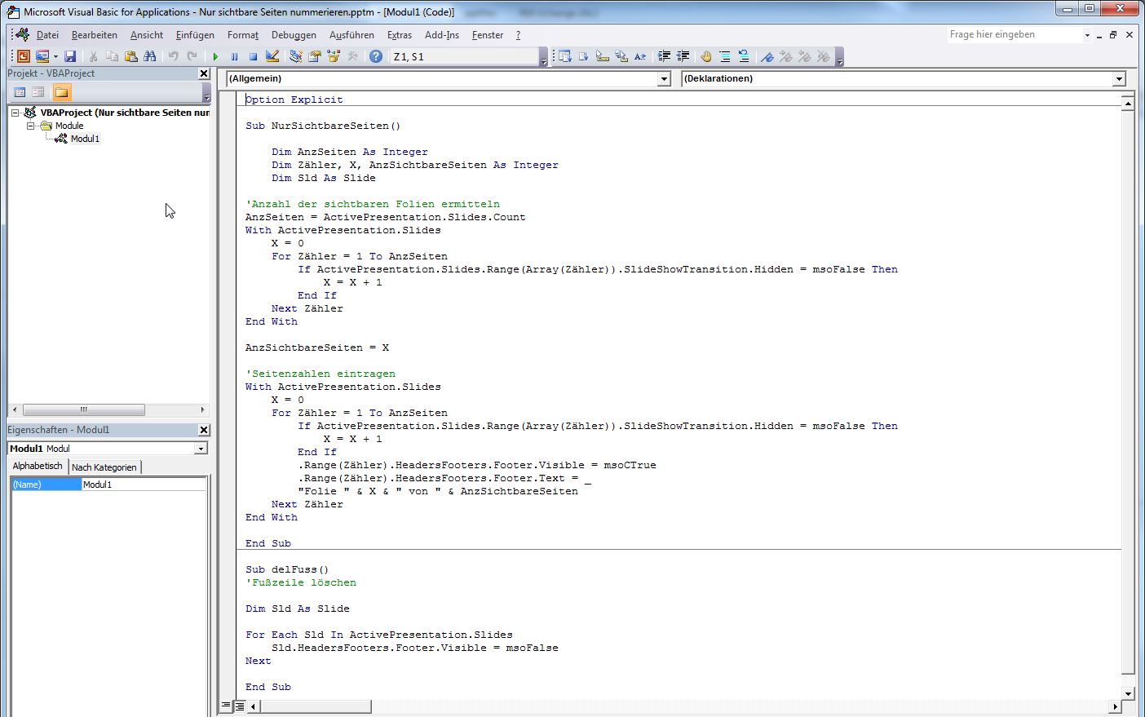Switch to Procedure View at code window bottom

[226, 706]
